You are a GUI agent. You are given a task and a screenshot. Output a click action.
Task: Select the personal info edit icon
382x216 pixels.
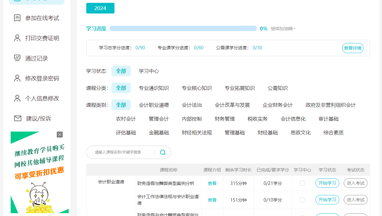click(x=17, y=98)
